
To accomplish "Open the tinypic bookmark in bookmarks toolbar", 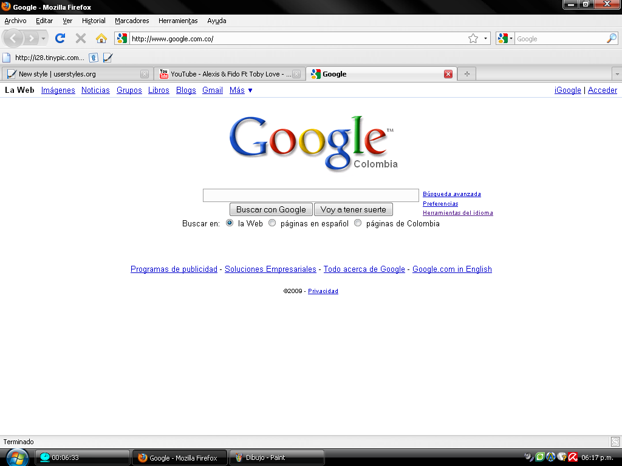I will pos(44,58).
